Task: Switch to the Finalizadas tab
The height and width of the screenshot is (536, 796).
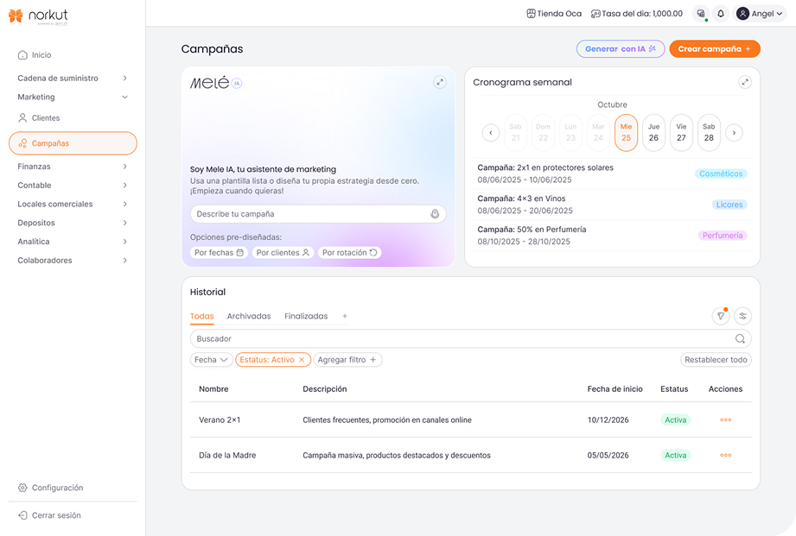Action: point(306,317)
